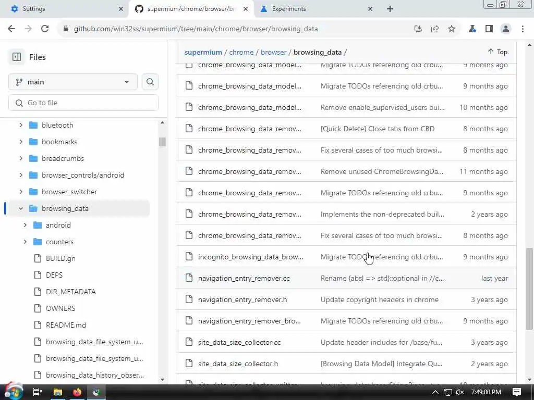Click the file icon of navigation_entry_remover.cc row
Image resolution: width=534 pixels, height=400 pixels.
[x=189, y=278]
